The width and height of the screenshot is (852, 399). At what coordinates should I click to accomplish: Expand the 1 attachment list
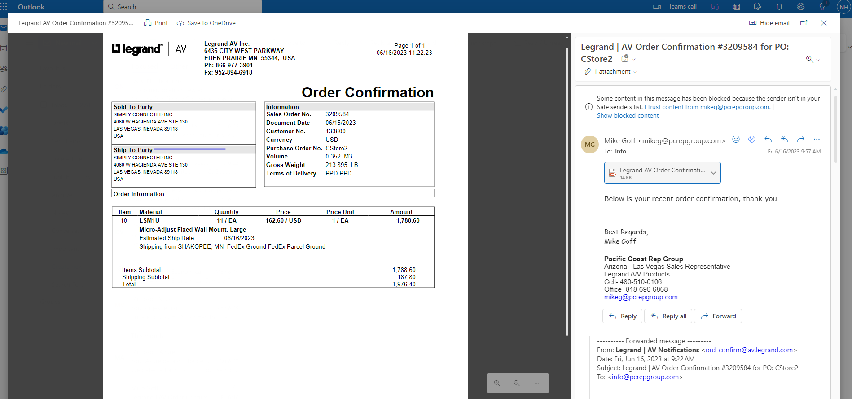click(x=610, y=72)
